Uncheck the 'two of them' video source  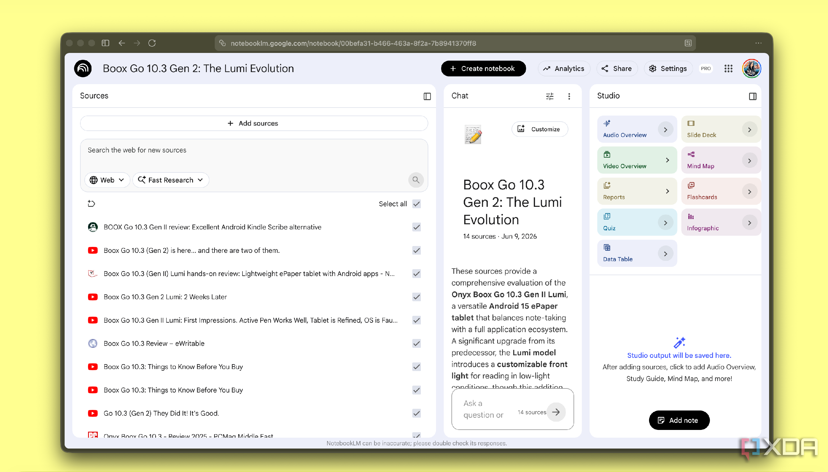(417, 250)
